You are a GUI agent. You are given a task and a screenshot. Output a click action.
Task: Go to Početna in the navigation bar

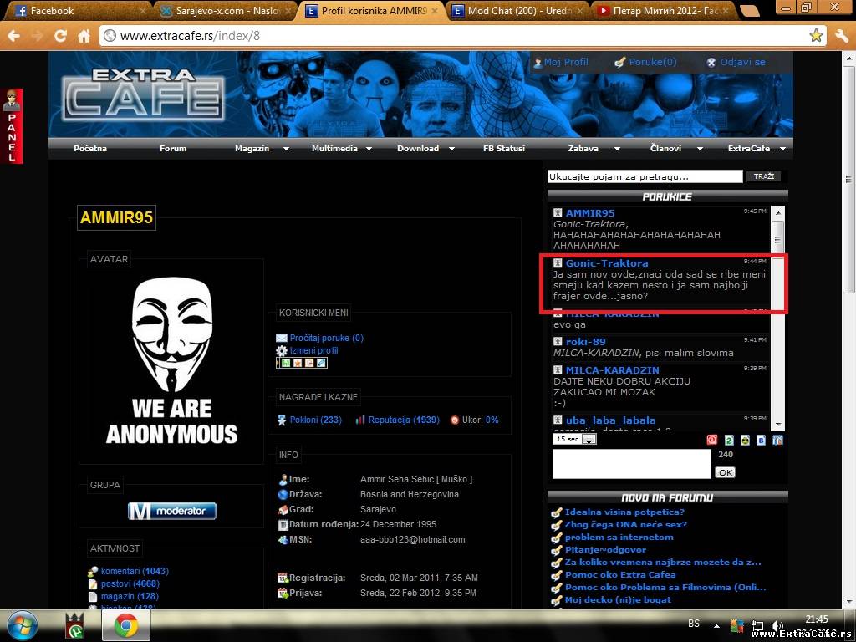90,149
